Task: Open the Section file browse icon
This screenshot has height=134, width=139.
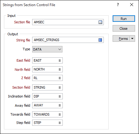Action: (x=100, y=22)
